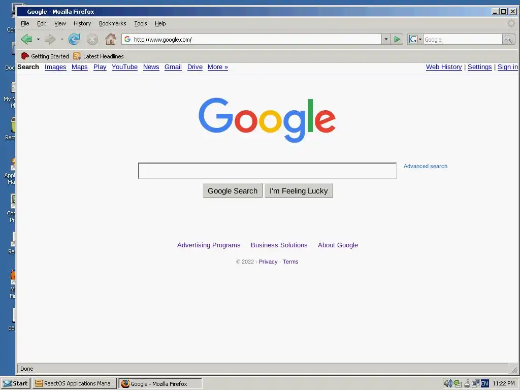Screen dimensions: 520x390
Task: Expand the More » link
Action: point(218,67)
